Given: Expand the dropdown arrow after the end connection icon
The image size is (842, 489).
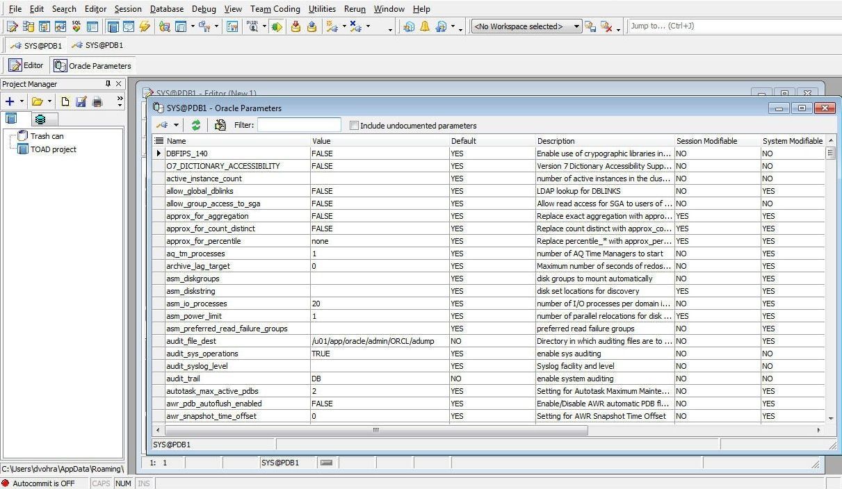Looking at the screenshot, I should pyautogui.click(x=368, y=26).
